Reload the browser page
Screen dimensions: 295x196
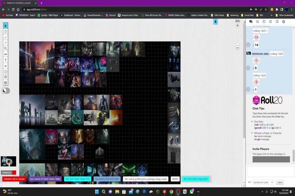pyautogui.click(x=13, y=9)
